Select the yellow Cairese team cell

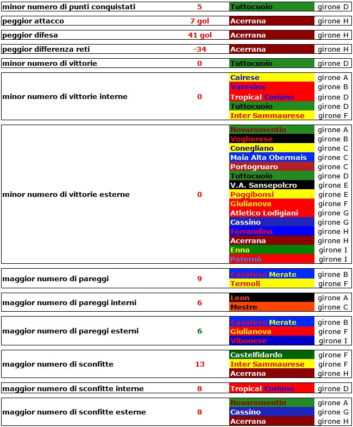tap(272, 78)
